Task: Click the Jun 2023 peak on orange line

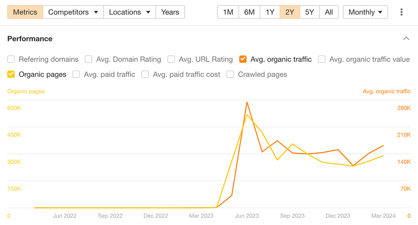Action: point(247,102)
